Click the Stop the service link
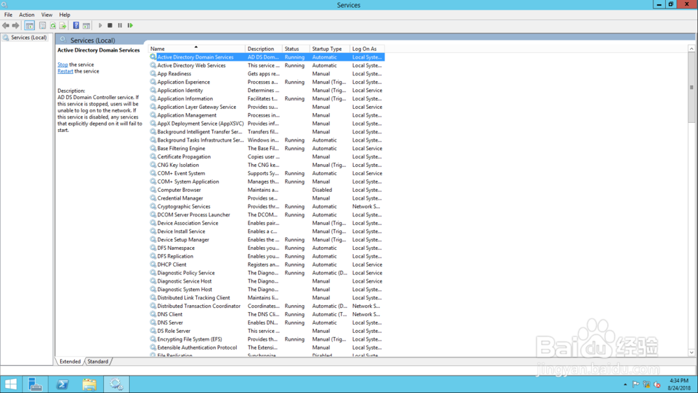The image size is (698, 393). click(x=62, y=64)
